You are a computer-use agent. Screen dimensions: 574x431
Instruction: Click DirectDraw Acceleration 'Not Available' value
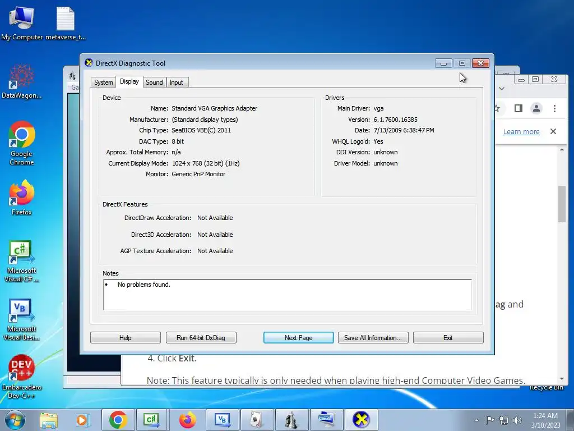point(215,218)
